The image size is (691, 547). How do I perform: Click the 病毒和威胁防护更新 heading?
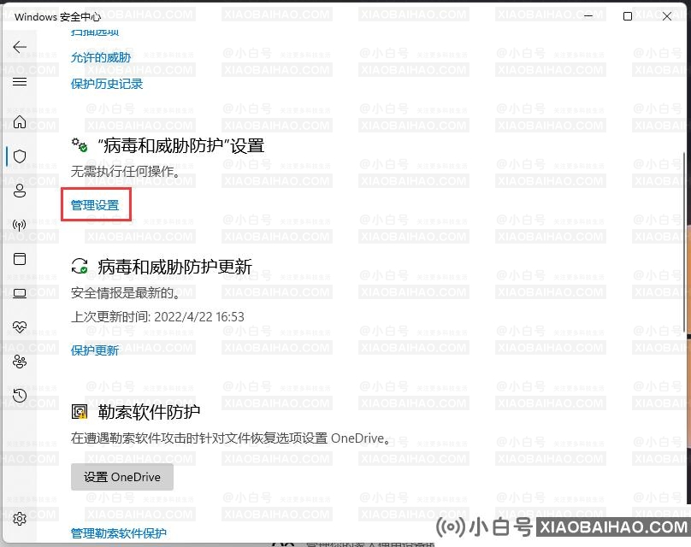175,267
